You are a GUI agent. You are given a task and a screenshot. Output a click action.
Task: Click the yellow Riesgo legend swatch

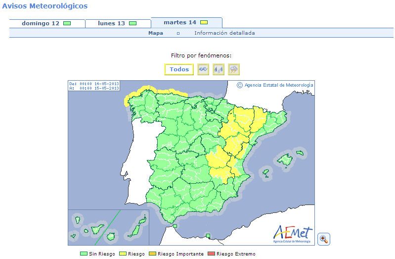[123, 254]
